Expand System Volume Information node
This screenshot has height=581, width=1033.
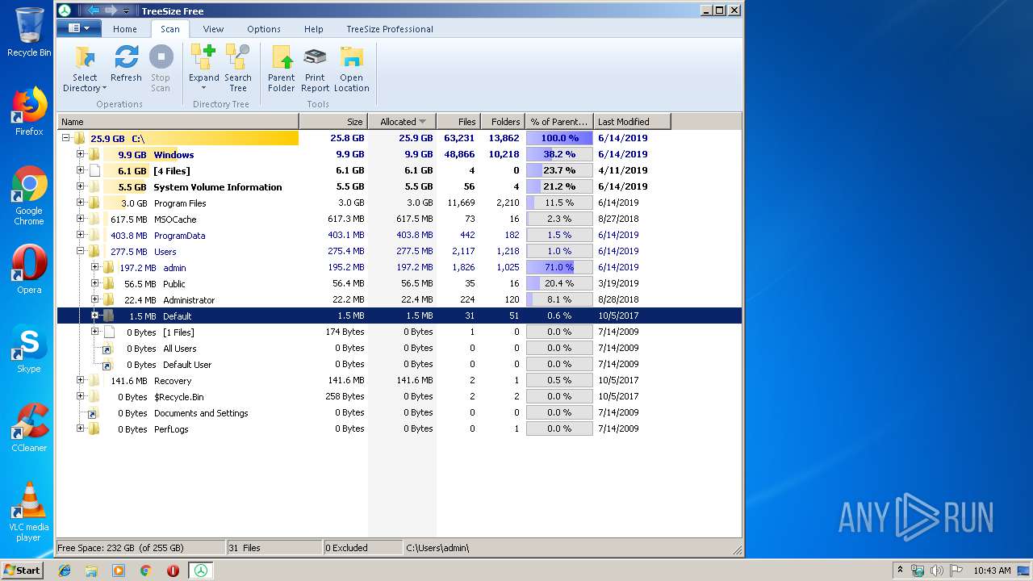click(80, 186)
